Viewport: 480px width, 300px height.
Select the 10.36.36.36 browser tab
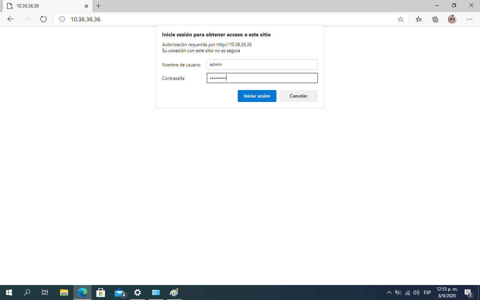click(45, 6)
